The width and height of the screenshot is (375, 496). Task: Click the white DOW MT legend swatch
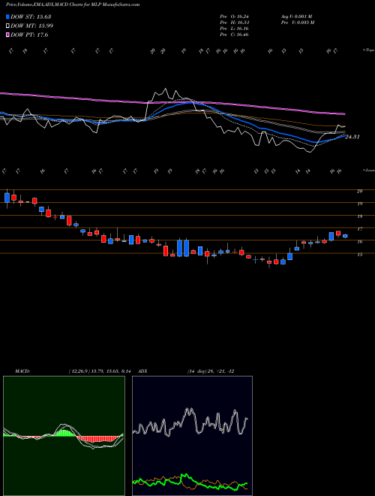[7, 26]
